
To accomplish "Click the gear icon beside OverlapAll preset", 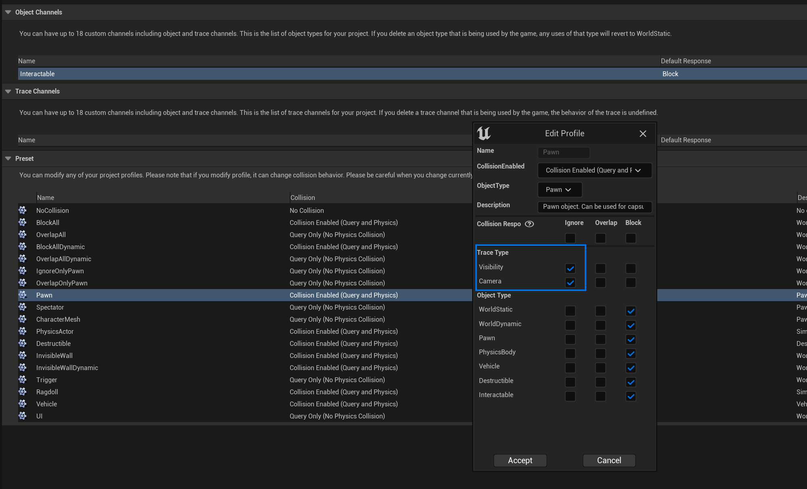I will click(23, 234).
